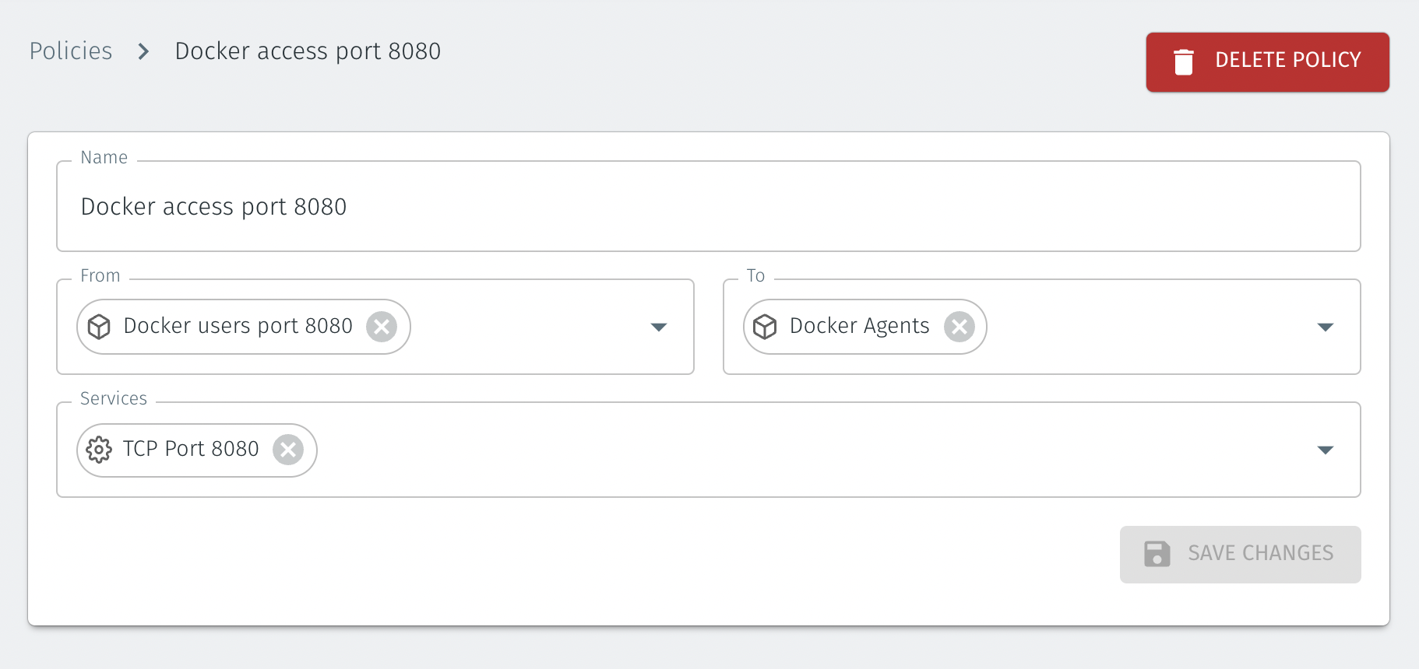Click the gear icon on TCP Port 8080 chip
The image size is (1419, 669).
pos(99,450)
